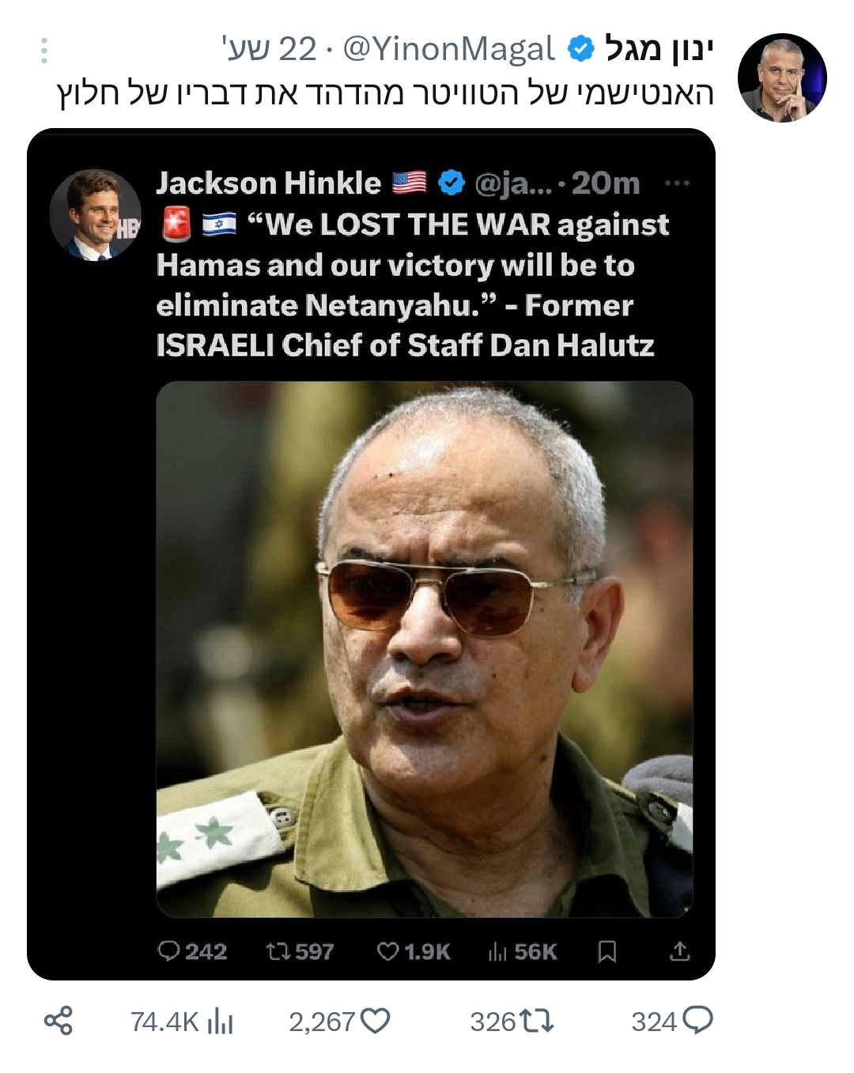Open the more options ellipsis on the quoted tweet

678,183
